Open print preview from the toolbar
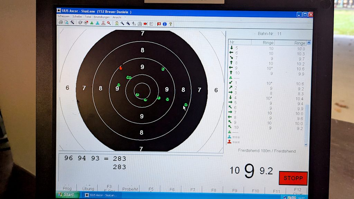 [66, 23]
